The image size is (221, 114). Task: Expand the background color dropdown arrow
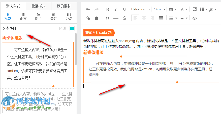(175, 9)
